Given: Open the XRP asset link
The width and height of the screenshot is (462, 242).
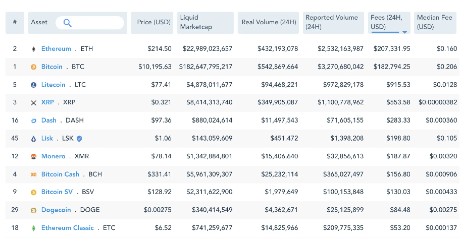Looking at the screenshot, I should (47, 102).
